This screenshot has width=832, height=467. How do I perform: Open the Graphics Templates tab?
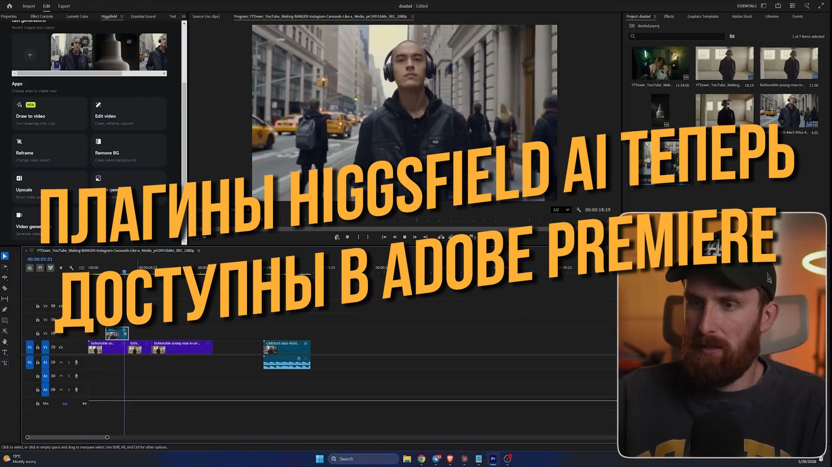[x=703, y=16]
